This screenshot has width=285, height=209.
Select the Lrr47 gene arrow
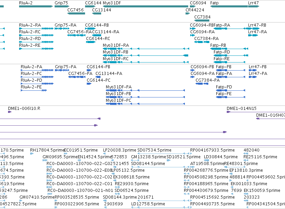pos(254,6)
